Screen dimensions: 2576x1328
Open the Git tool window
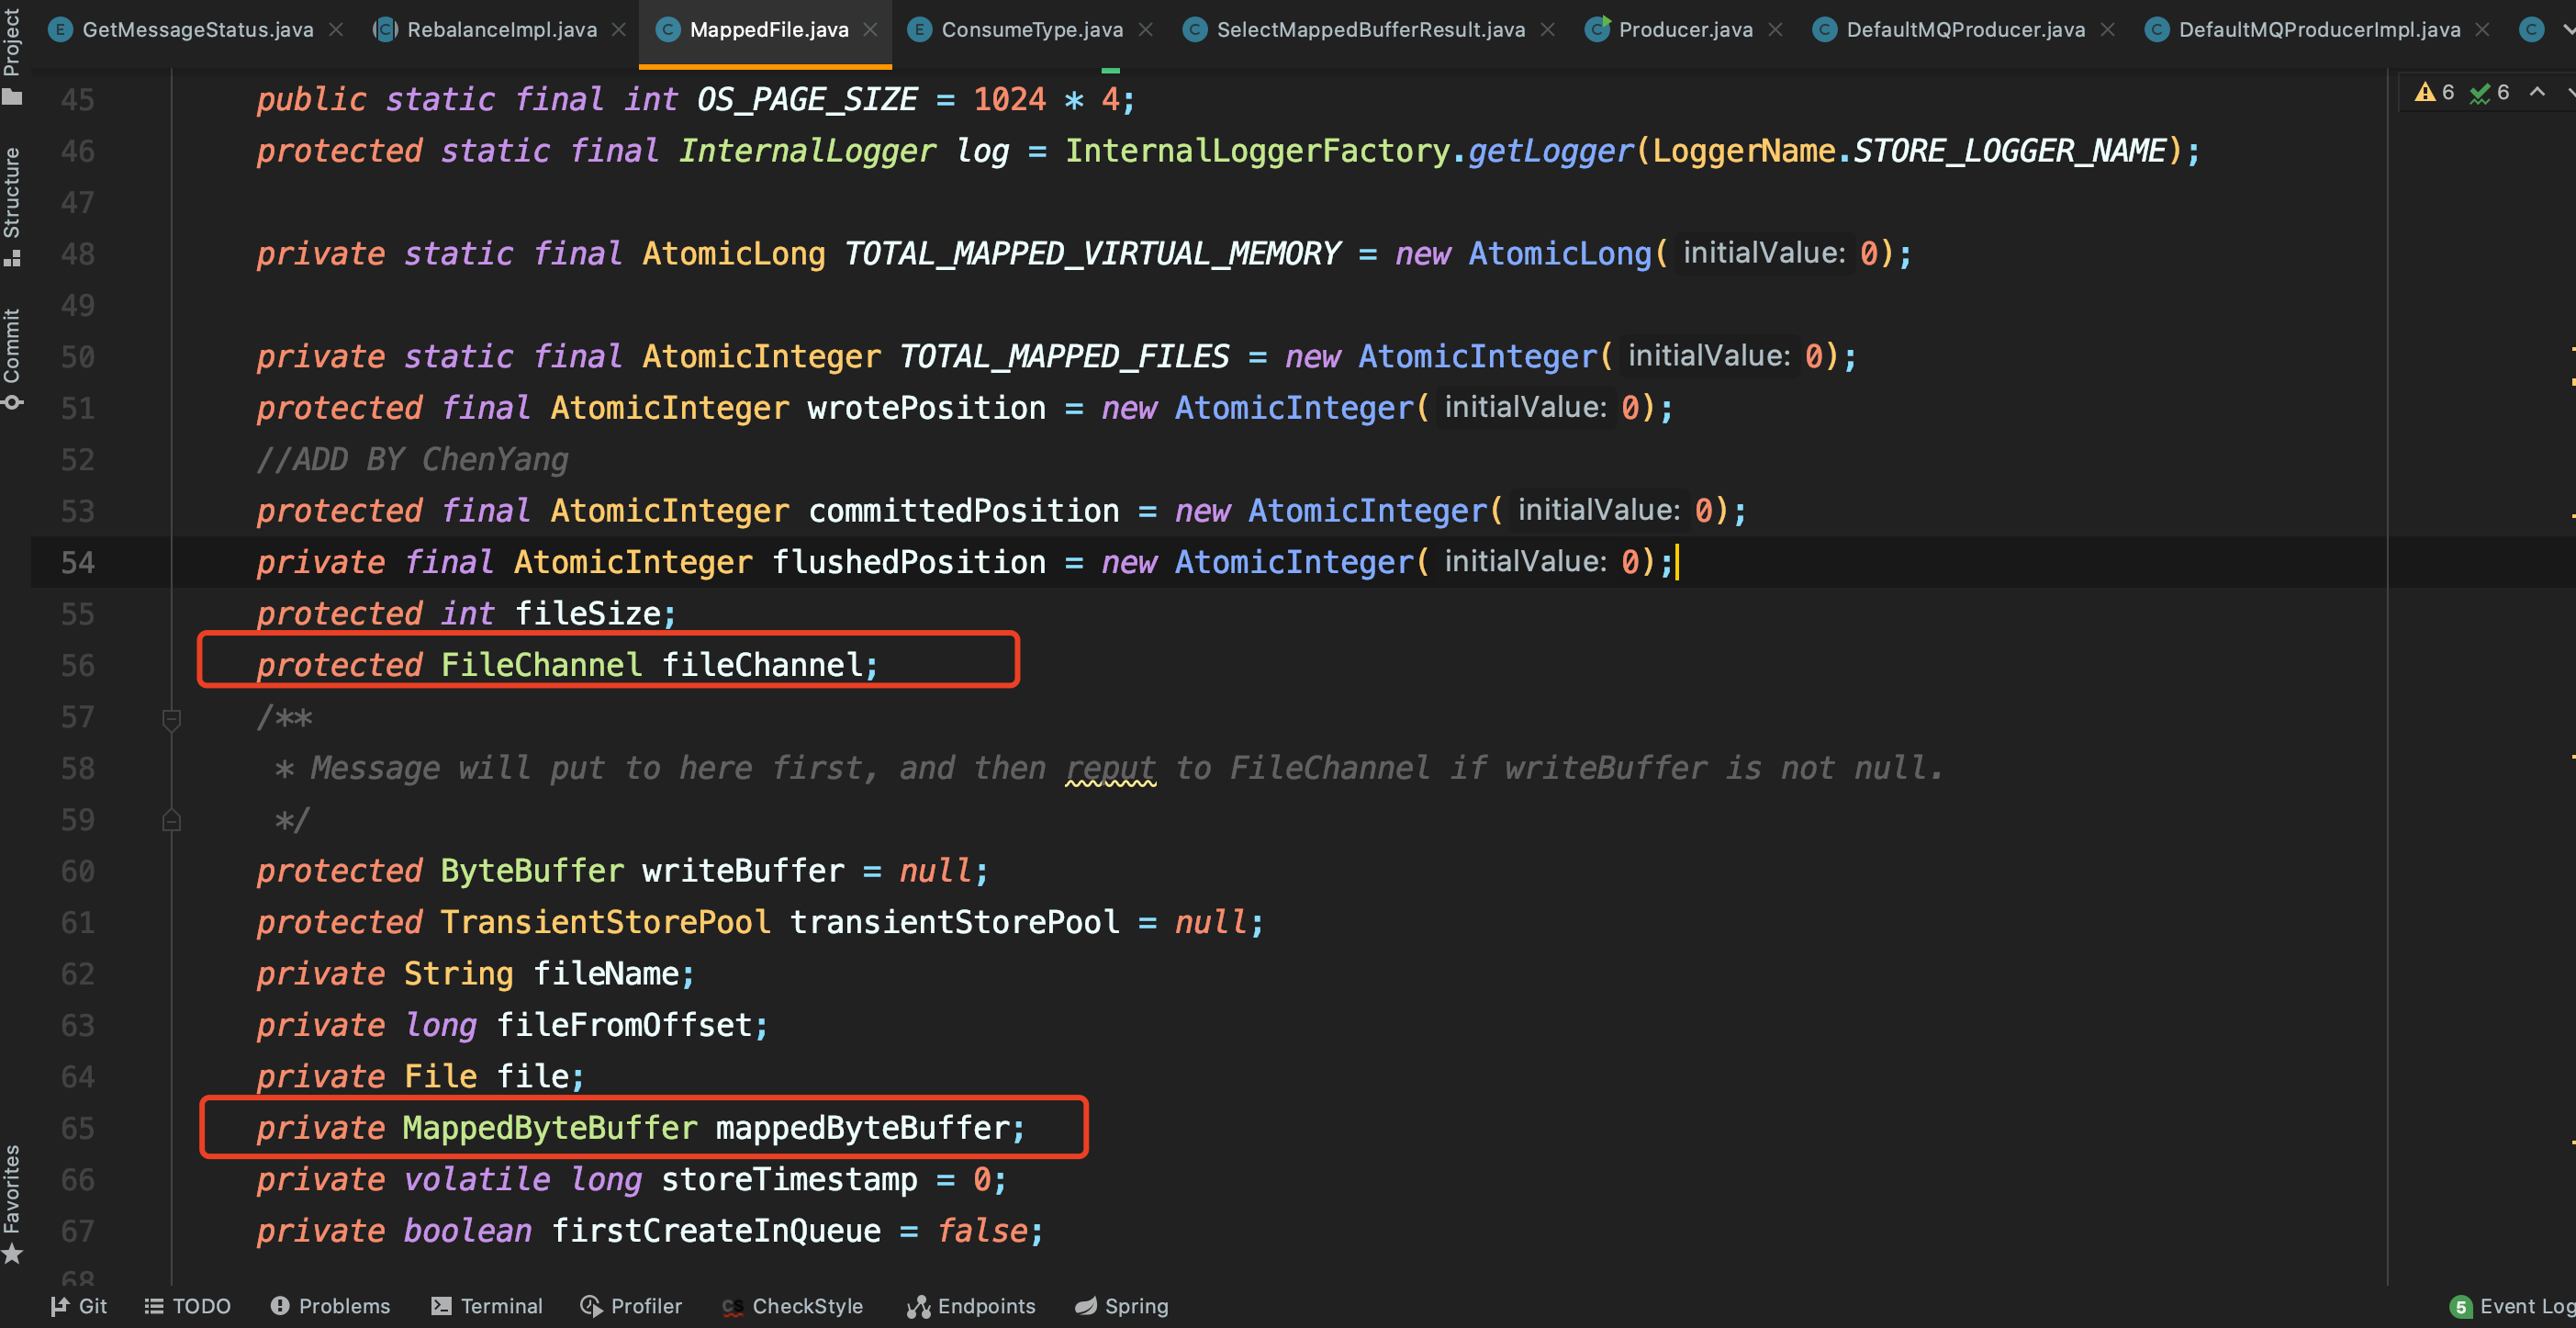pyautogui.click(x=79, y=1306)
